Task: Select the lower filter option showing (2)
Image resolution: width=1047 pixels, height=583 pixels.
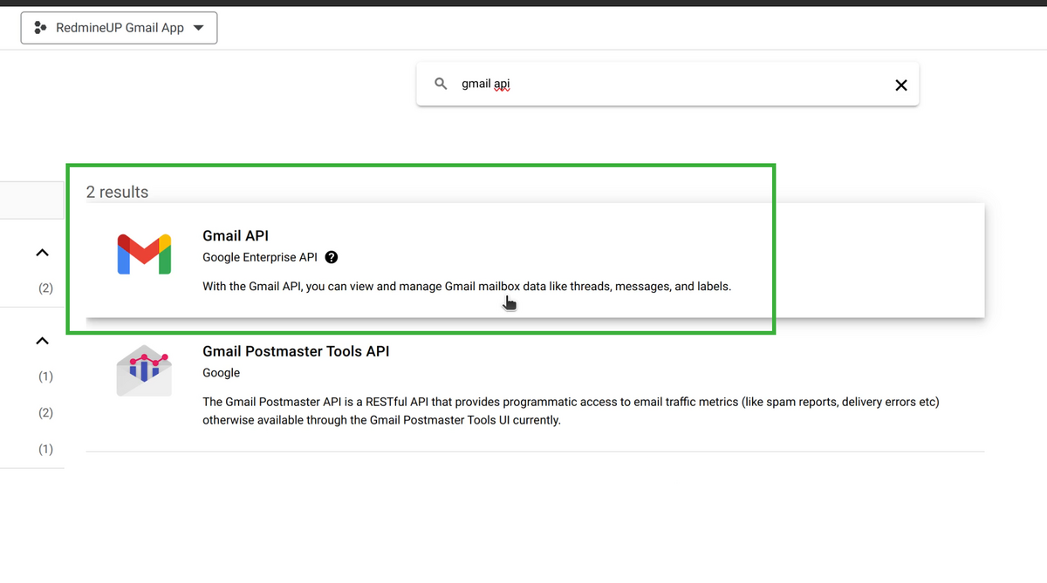Action: tap(45, 412)
